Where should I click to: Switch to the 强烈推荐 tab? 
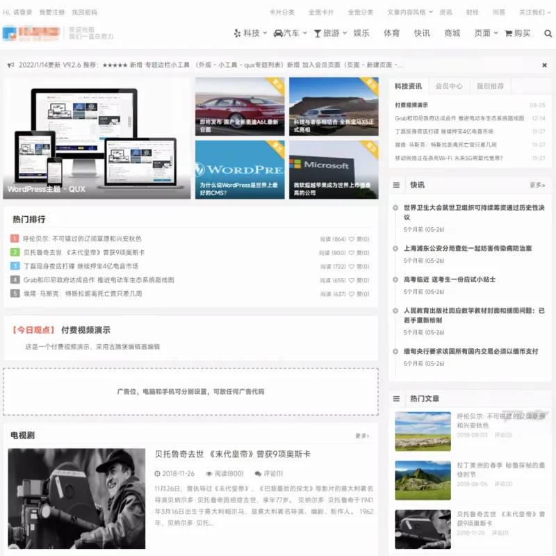pos(490,86)
